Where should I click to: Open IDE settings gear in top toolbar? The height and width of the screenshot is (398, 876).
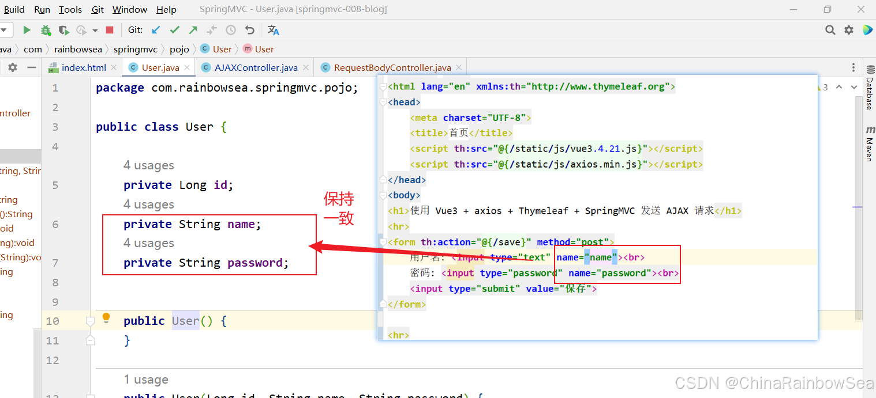[849, 30]
